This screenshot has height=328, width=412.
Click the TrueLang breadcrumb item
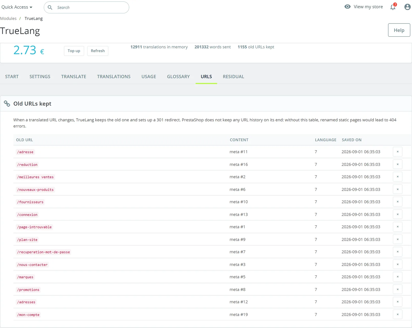coord(34,19)
